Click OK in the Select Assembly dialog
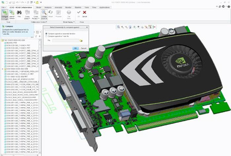The image size is (231, 156). [x=75, y=48]
